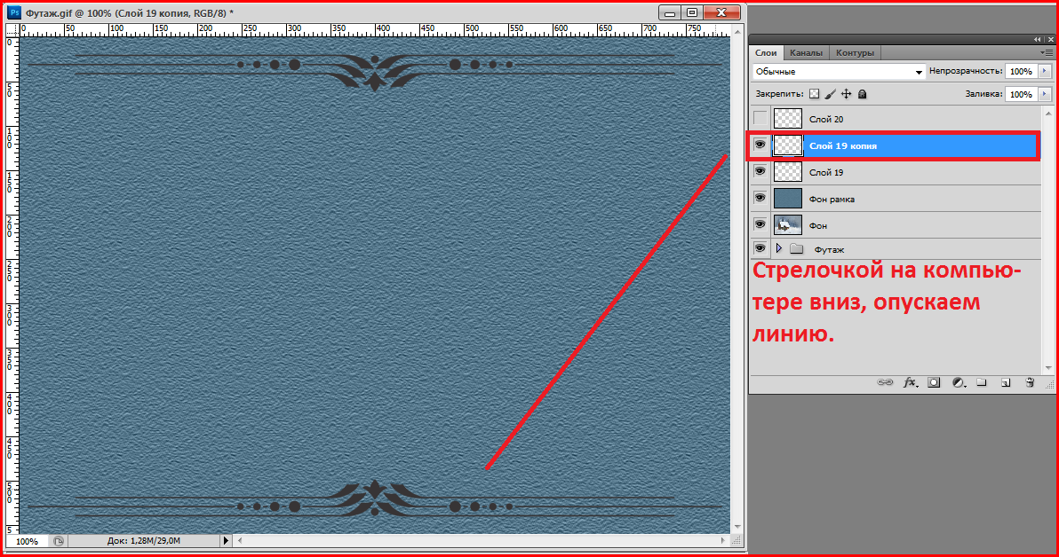This screenshot has height=557, width=1059.
Task: Click the document horizontal scroll right arrow
Action: pyautogui.click(x=724, y=541)
